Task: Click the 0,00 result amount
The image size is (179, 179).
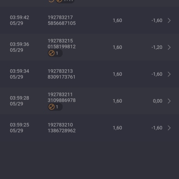Action: 158,101
